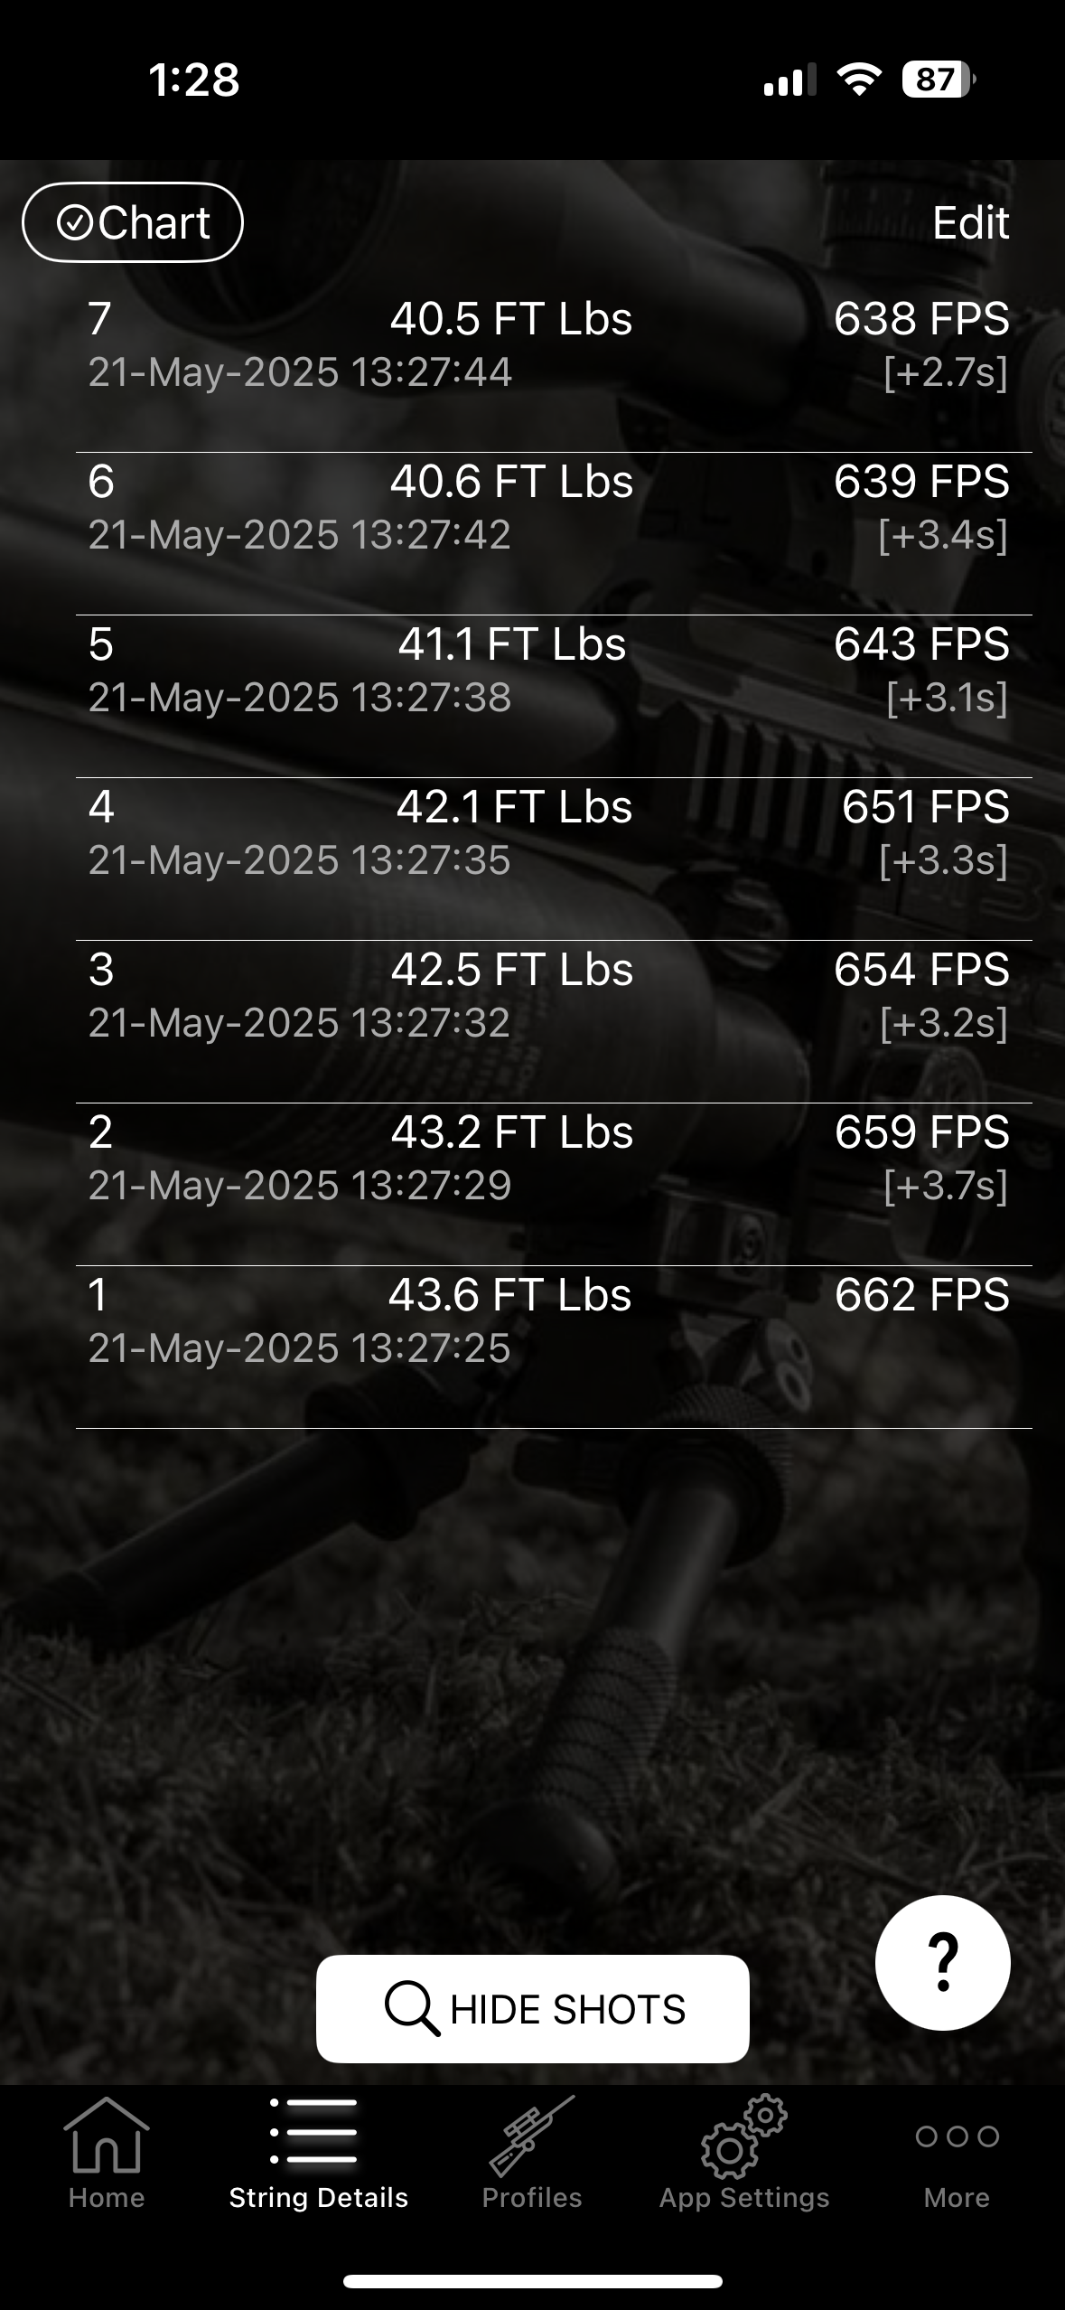The image size is (1065, 2310).
Task: Tap the HIDE SHOTS button
Action: click(533, 2009)
